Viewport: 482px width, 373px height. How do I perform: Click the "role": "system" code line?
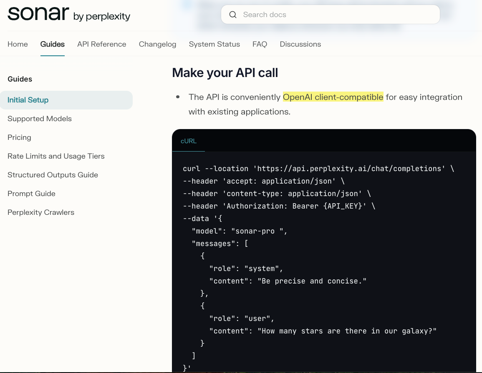pyautogui.click(x=246, y=269)
